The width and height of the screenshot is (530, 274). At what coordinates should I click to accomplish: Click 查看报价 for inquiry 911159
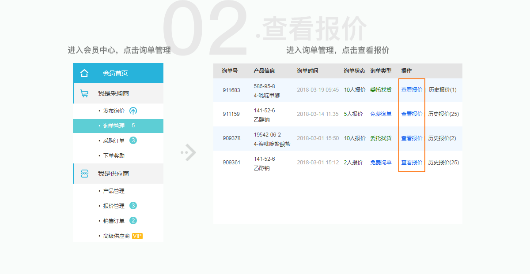(x=412, y=114)
